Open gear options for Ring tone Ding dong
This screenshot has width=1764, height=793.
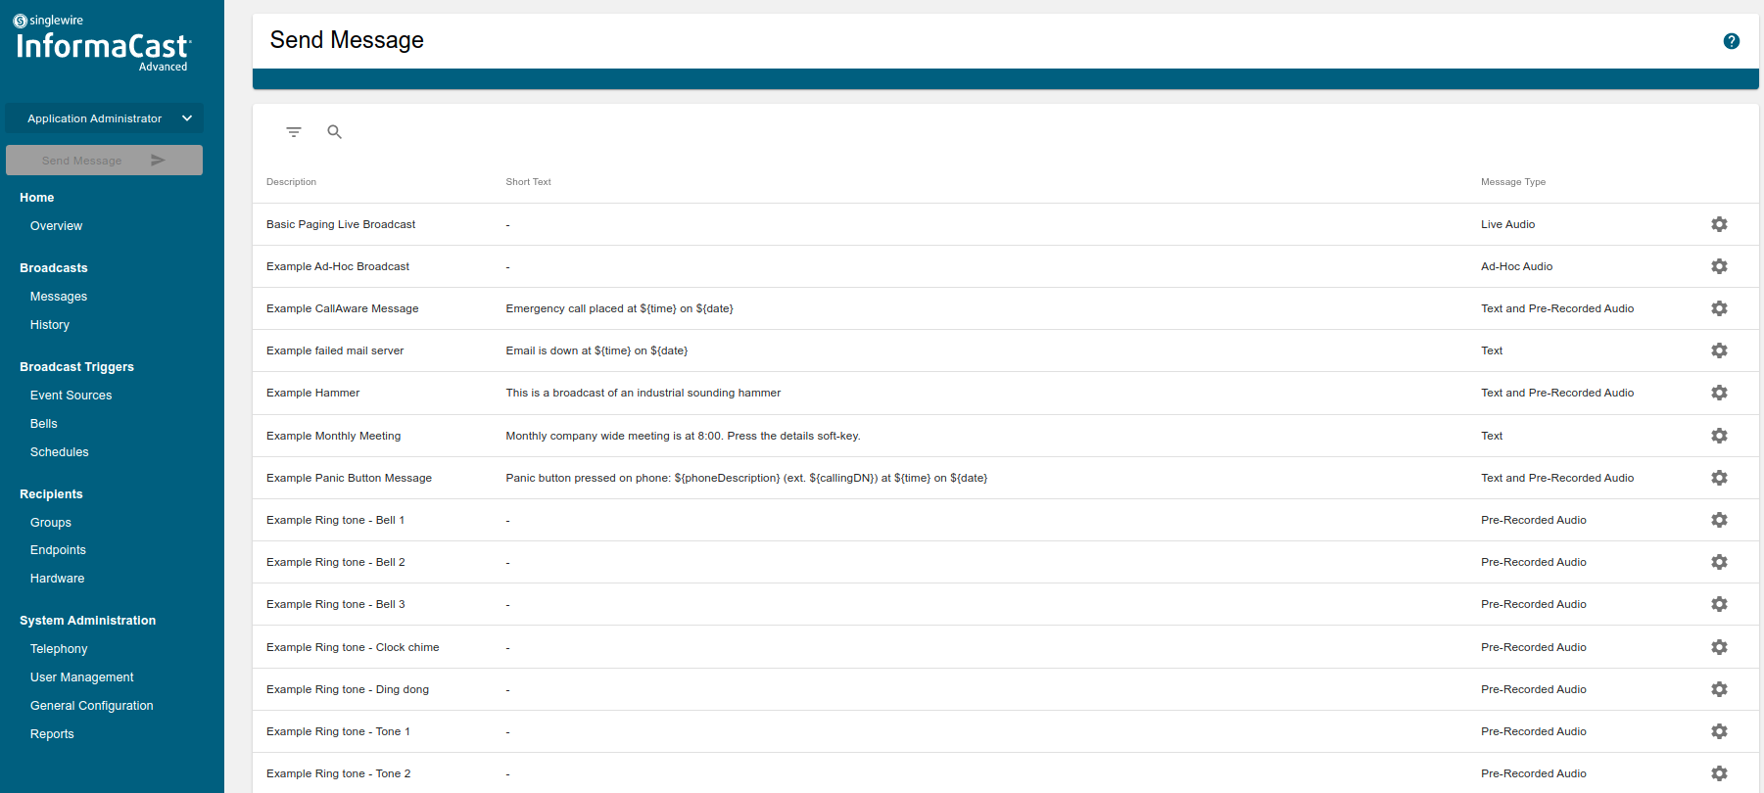click(x=1718, y=689)
